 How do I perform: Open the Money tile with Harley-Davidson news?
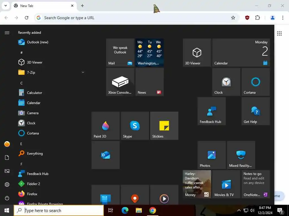(197, 184)
